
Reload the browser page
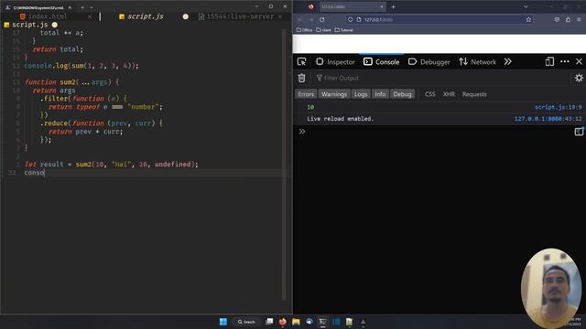[322, 19]
